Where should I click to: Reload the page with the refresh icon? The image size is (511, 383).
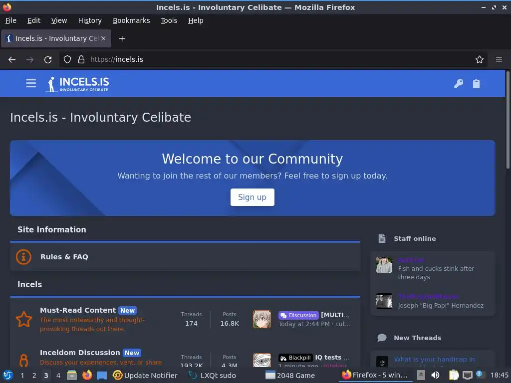[48, 60]
